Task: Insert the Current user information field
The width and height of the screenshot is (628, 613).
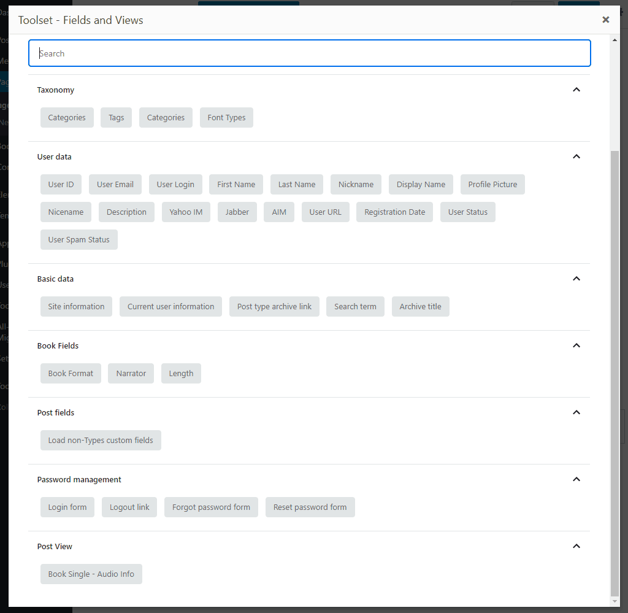Action: pos(170,306)
